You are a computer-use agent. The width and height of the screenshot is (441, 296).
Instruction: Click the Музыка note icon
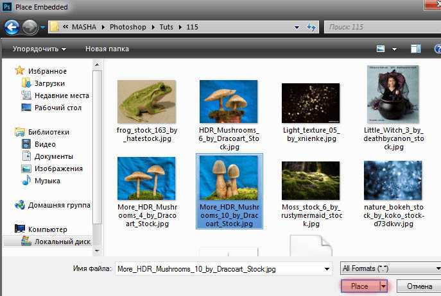pyautogui.click(x=26, y=180)
